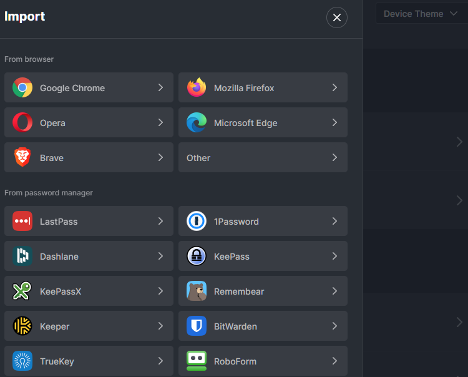Select the BitWarden label
The width and height of the screenshot is (468, 377).
click(x=235, y=326)
